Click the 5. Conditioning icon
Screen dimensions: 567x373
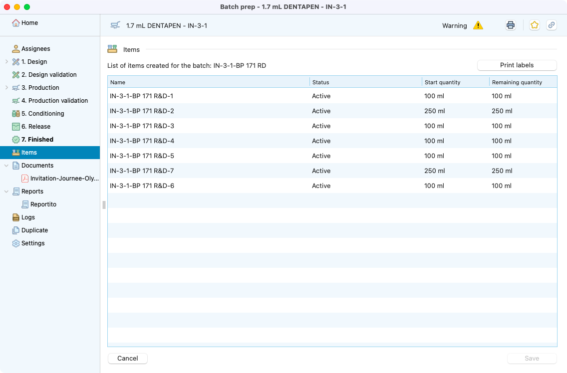pyautogui.click(x=15, y=114)
